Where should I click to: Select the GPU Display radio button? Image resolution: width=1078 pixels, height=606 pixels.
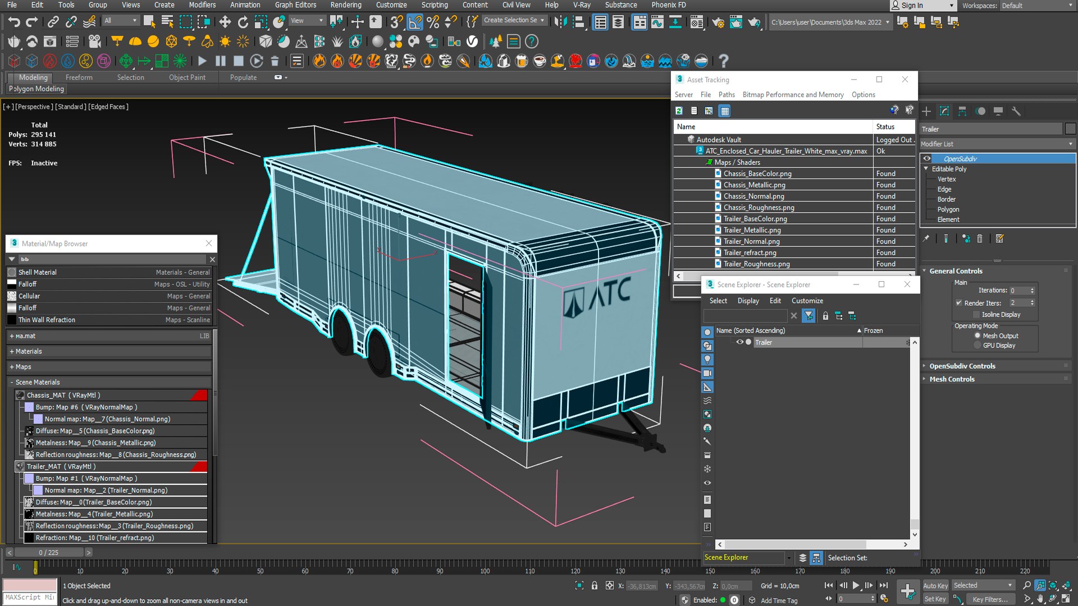pyautogui.click(x=977, y=346)
